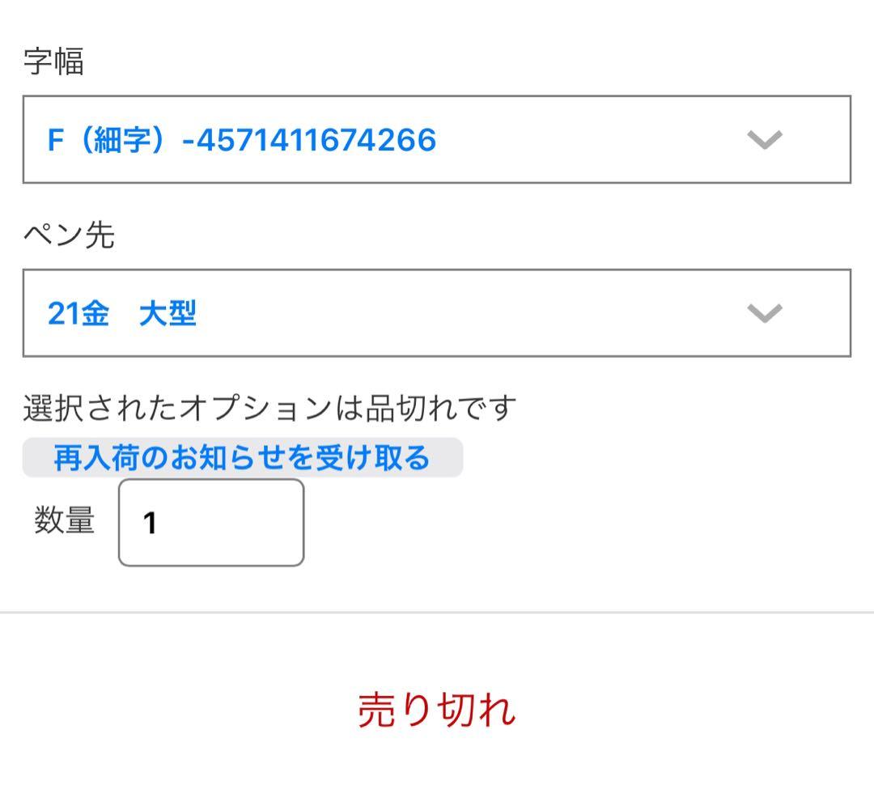Viewport: 874px width, 785px height.
Task: Click the 字幅 field label
Action: pyautogui.click(x=53, y=62)
